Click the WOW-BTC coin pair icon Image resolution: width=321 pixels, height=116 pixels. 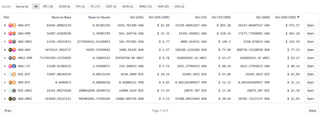(x=12, y=25)
